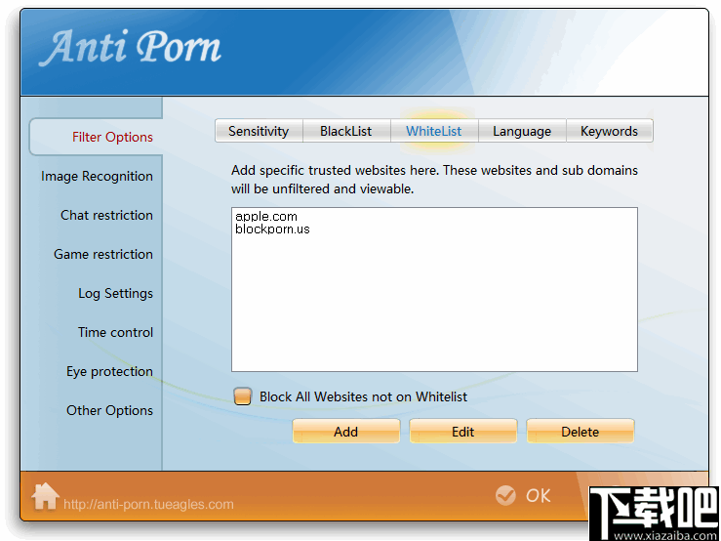
Task: Go to the Language tab
Action: pos(522,131)
